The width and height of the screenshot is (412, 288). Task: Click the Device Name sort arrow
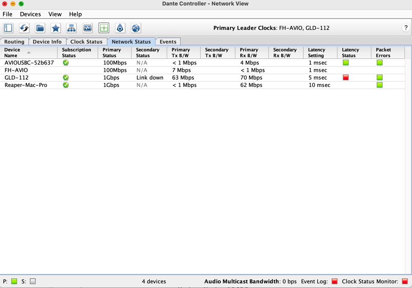click(x=29, y=53)
